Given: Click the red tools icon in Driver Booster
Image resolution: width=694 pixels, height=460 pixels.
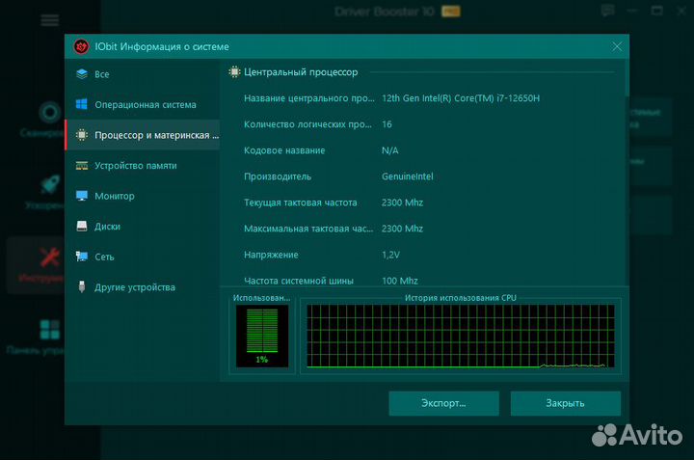Looking at the screenshot, I should coord(49,257).
